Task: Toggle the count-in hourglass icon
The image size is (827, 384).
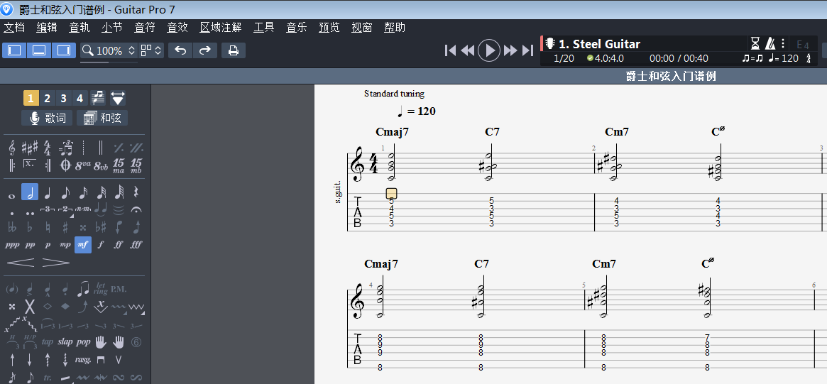Action: point(756,43)
